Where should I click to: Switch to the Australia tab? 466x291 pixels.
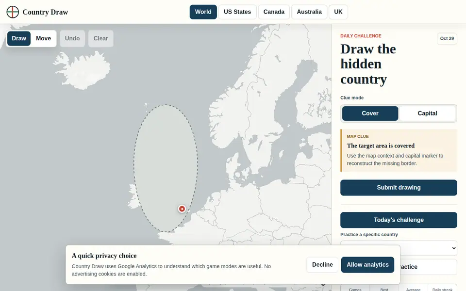[309, 12]
